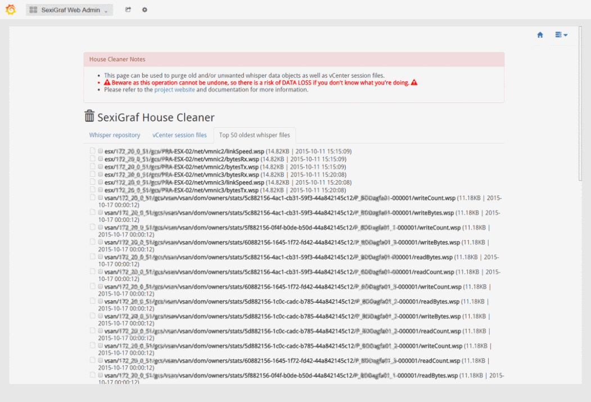Click the 60882156 writeCount.wsp file path

pyautogui.click(x=283, y=287)
